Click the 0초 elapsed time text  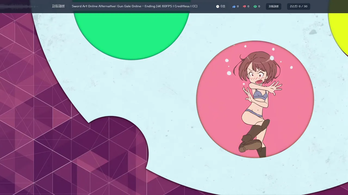point(223,6)
